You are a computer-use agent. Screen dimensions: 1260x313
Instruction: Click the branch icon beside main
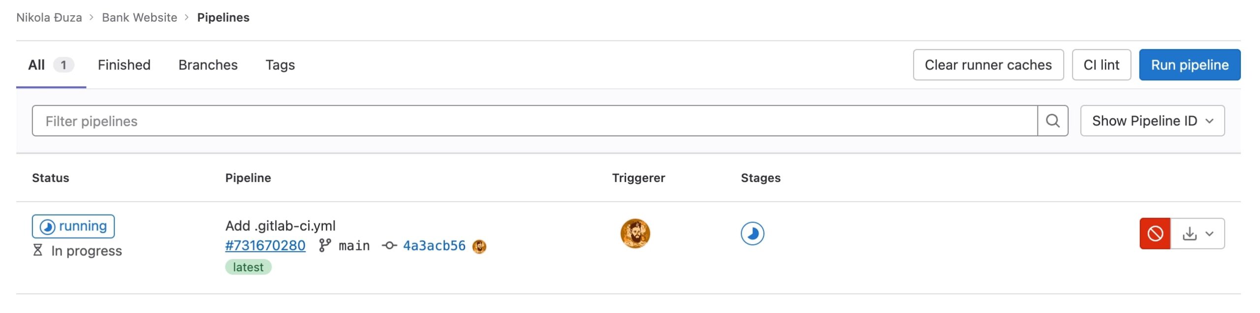(325, 246)
